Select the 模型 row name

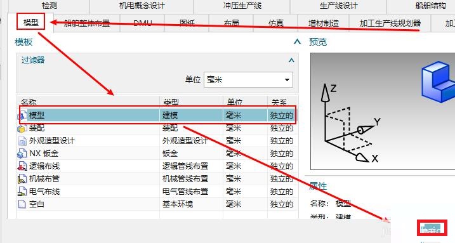tap(37, 115)
